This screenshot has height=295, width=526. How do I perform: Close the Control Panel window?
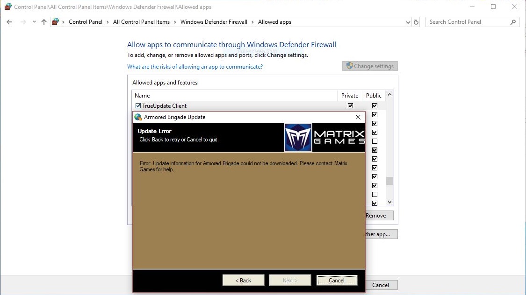click(x=515, y=7)
